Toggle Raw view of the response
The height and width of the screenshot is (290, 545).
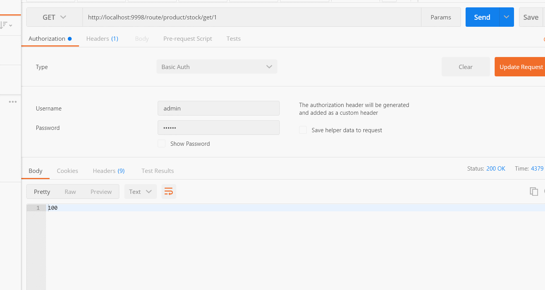pyautogui.click(x=70, y=191)
